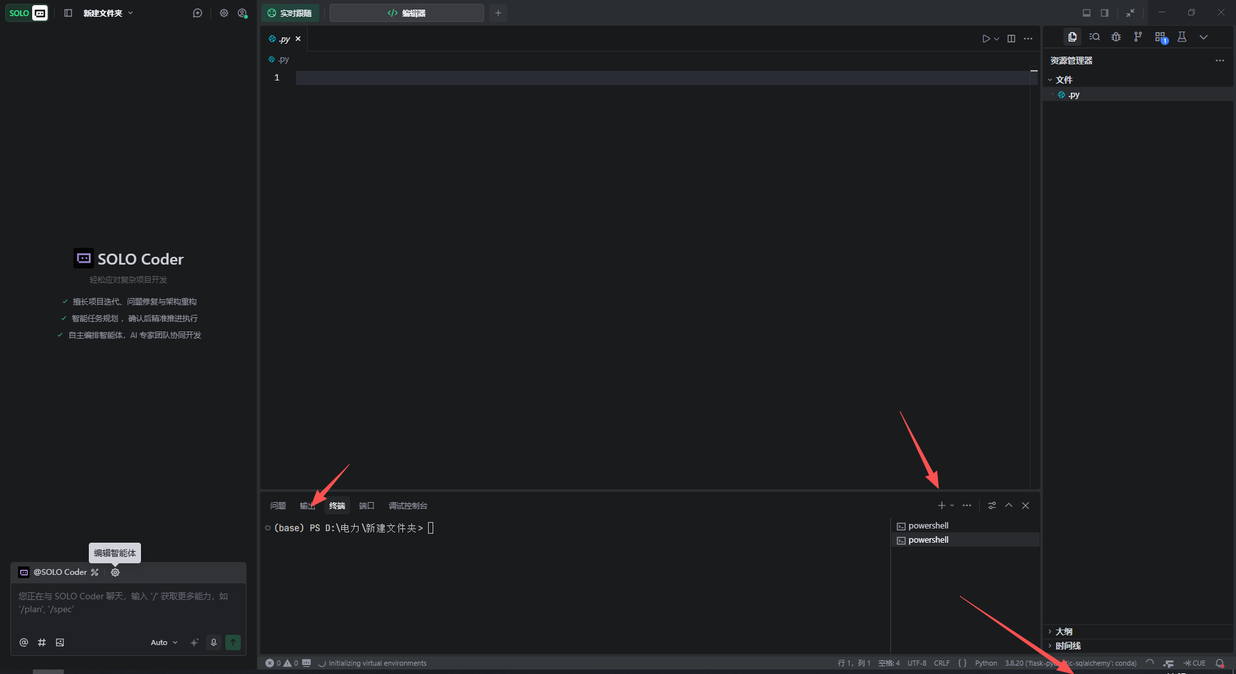Run the Python file play button
The height and width of the screenshot is (674, 1236).
pyautogui.click(x=986, y=39)
